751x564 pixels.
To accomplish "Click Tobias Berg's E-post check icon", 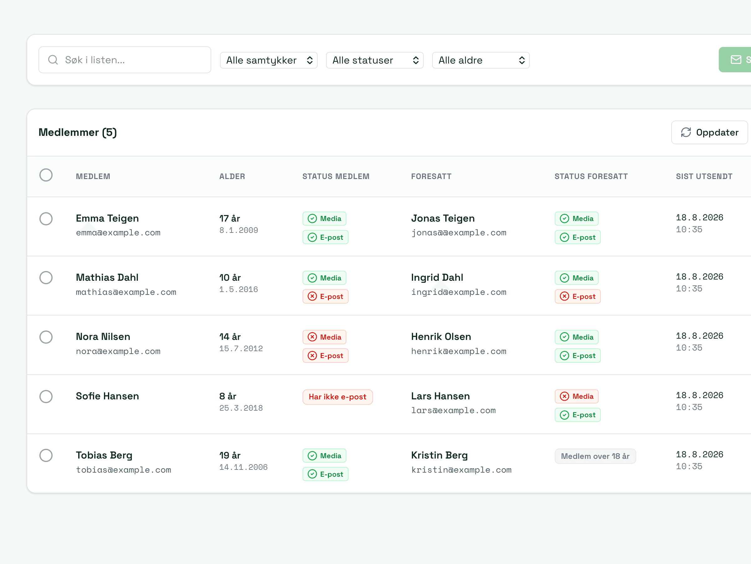I will tap(312, 474).
